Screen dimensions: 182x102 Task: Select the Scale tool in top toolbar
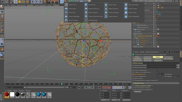20,2
